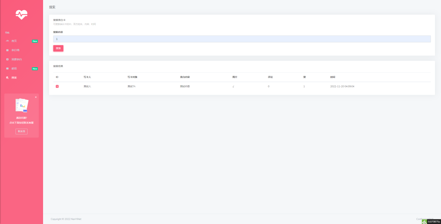Click the green debug trace icon
The image size is (441, 224).
(424, 221)
